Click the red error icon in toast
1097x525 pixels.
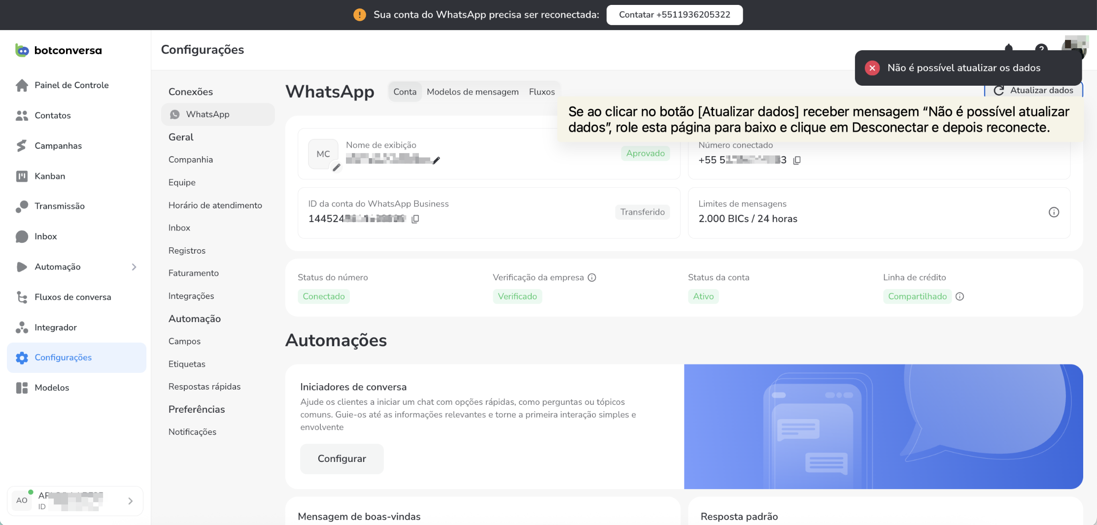pos(872,68)
